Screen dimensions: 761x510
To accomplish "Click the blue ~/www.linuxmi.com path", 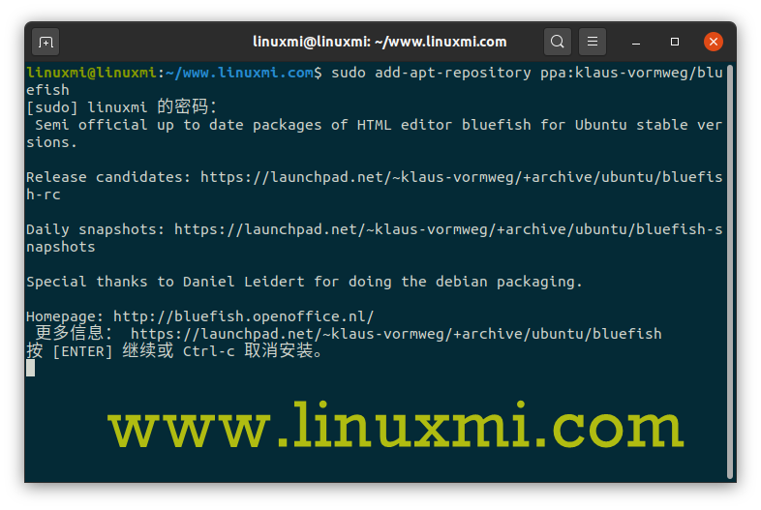I will click(239, 73).
